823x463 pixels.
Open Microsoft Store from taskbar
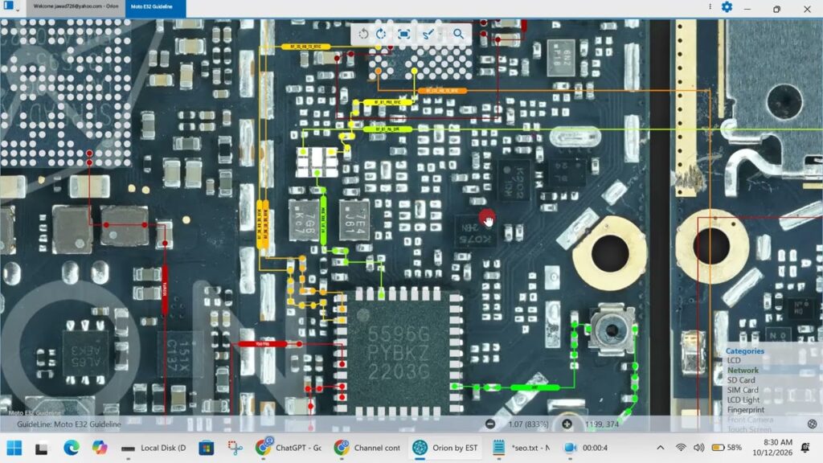(x=207, y=449)
